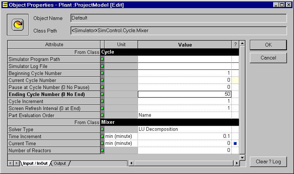Click the yellow cycle object icon button
Image resolution: width=294 pixels, height=174 pixels.
click(17, 25)
